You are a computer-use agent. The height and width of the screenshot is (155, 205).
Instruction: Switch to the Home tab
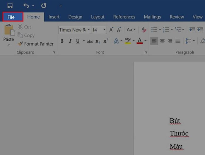click(34, 17)
